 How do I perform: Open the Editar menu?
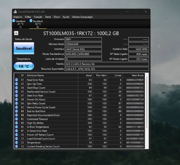coord(28,17)
